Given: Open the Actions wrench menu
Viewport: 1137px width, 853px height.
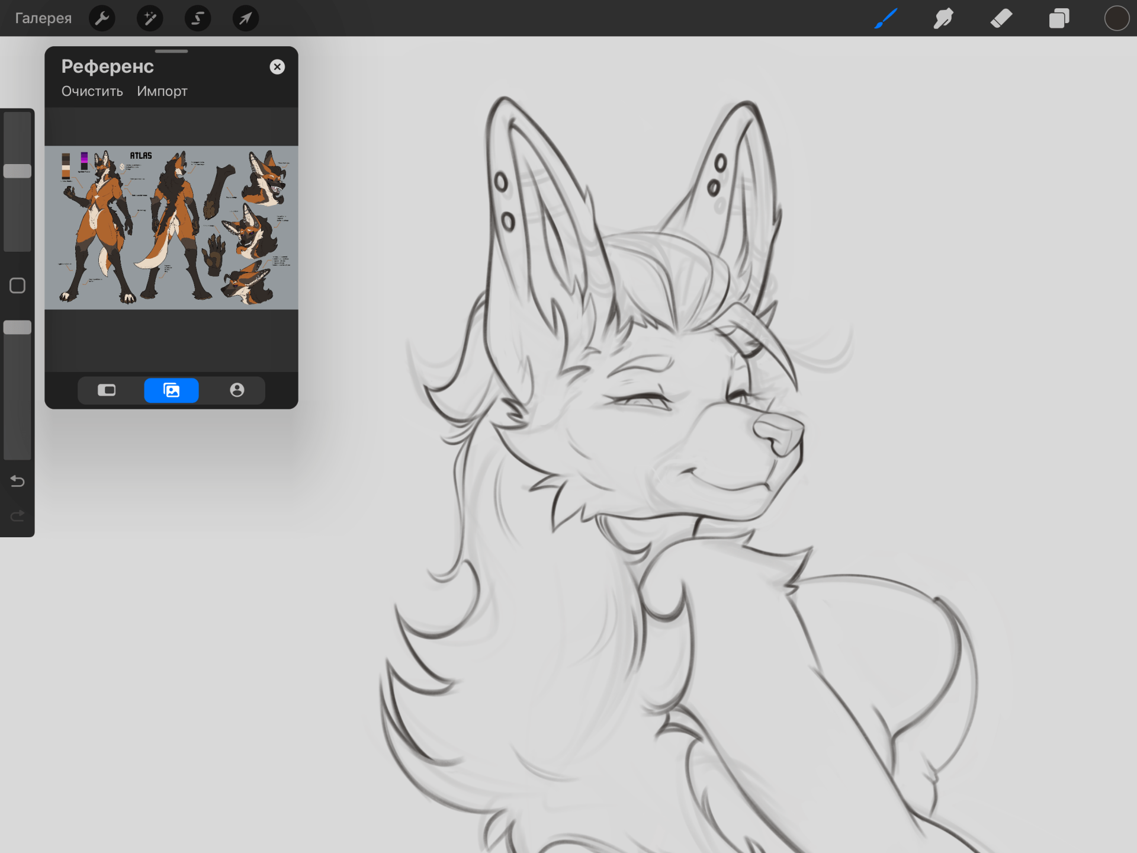Looking at the screenshot, I should point(102,18).
